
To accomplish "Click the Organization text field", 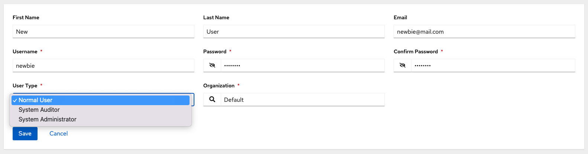I will pyautogui.click(x=303, y=100).
